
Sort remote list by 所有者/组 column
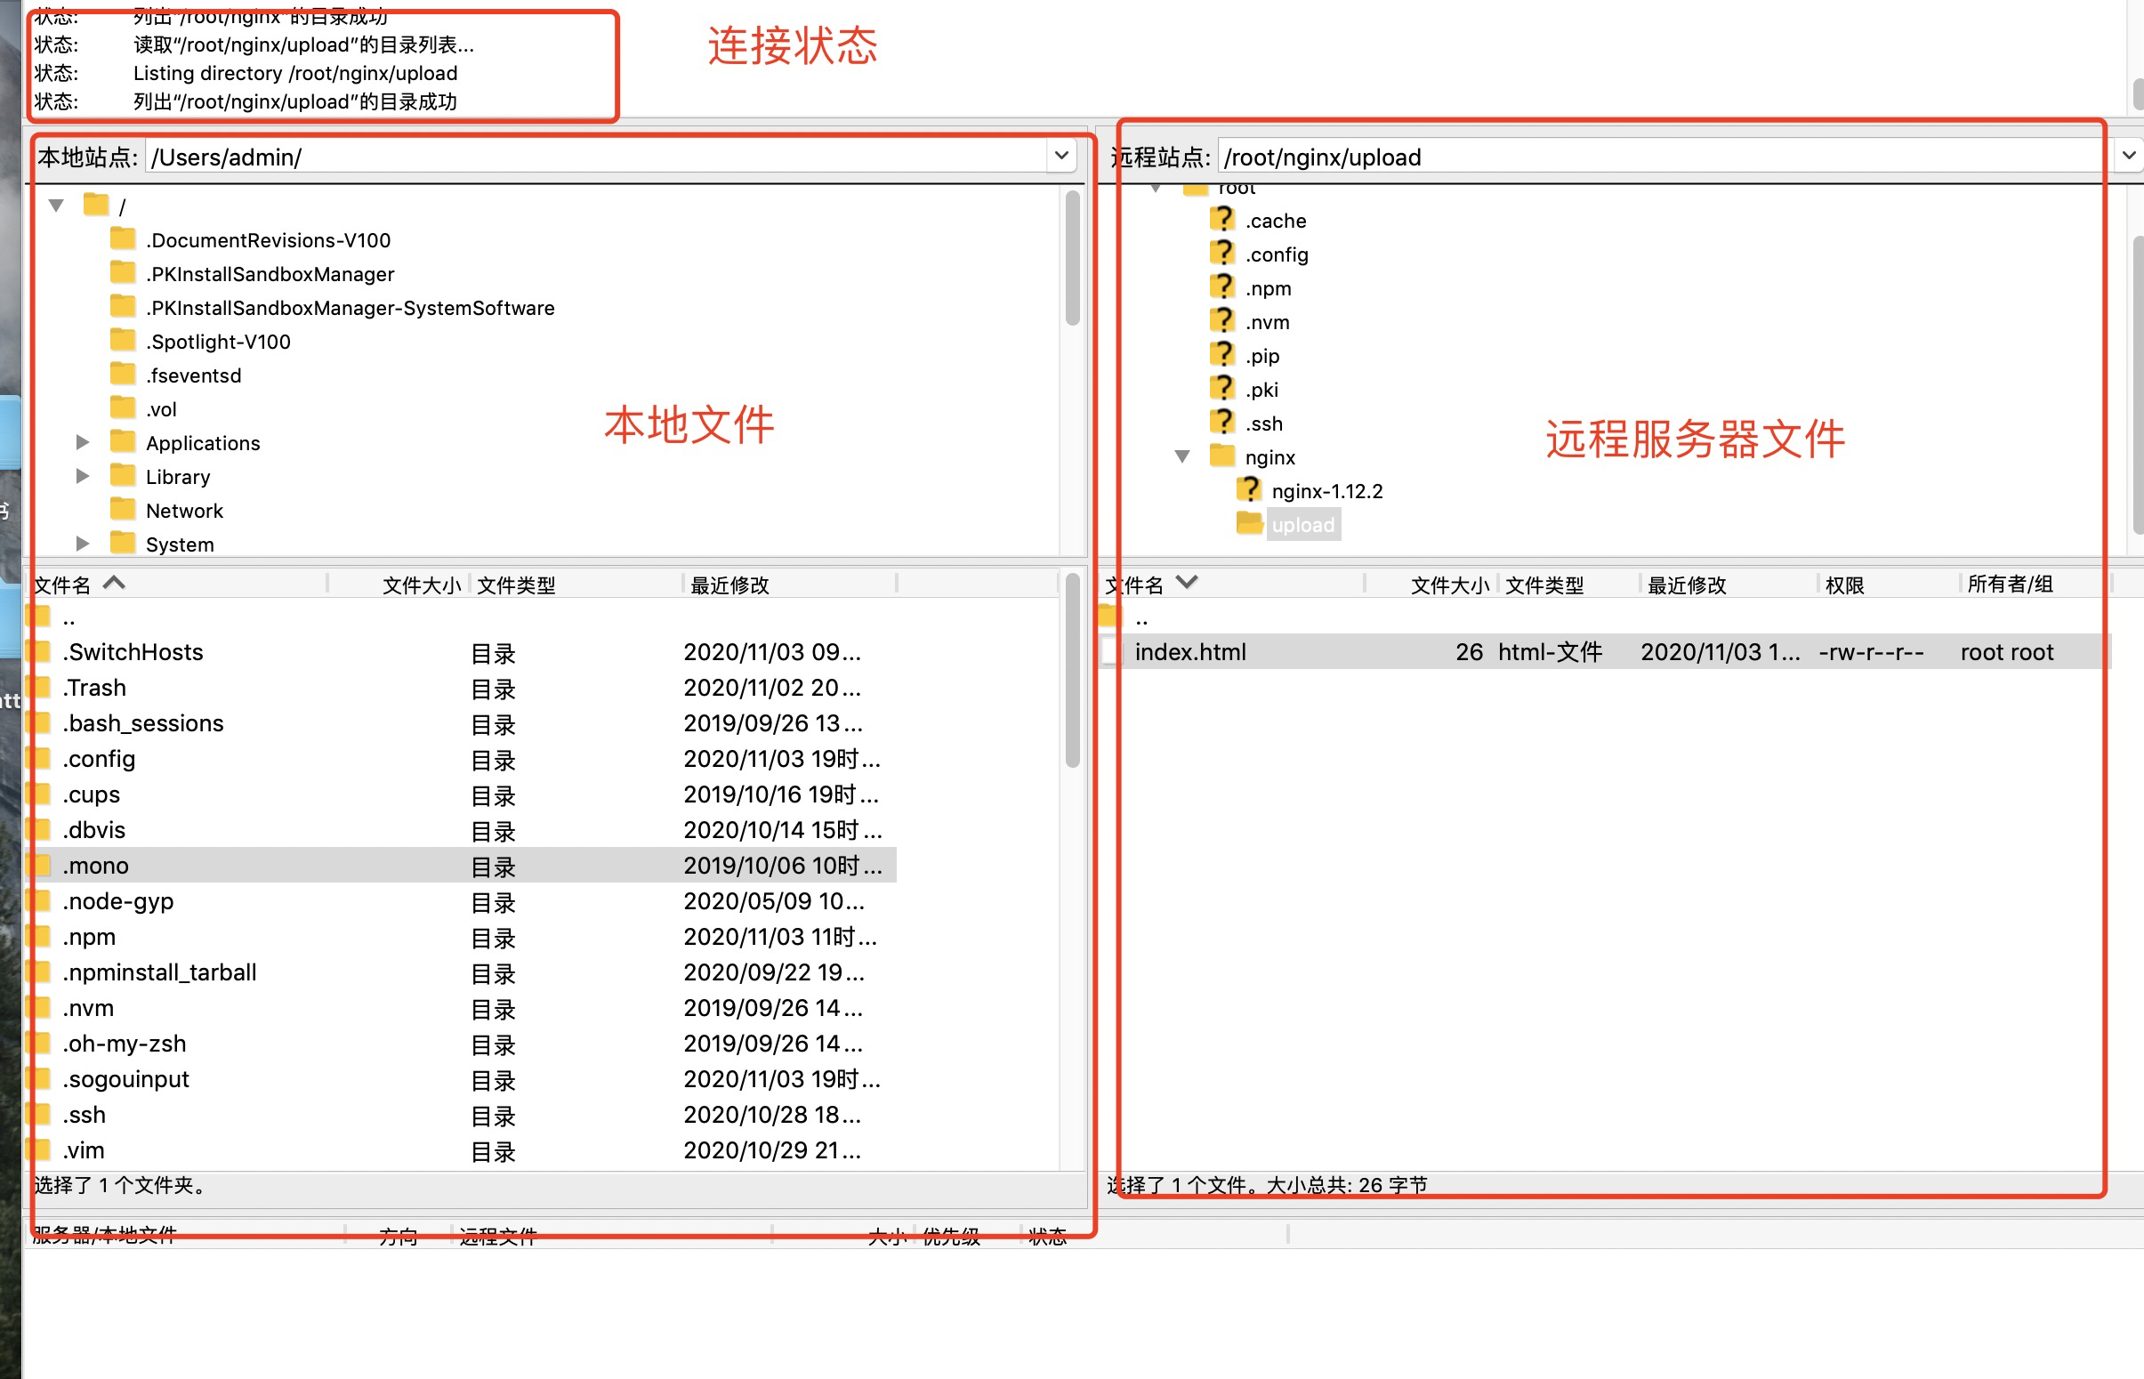(2010, 585)
